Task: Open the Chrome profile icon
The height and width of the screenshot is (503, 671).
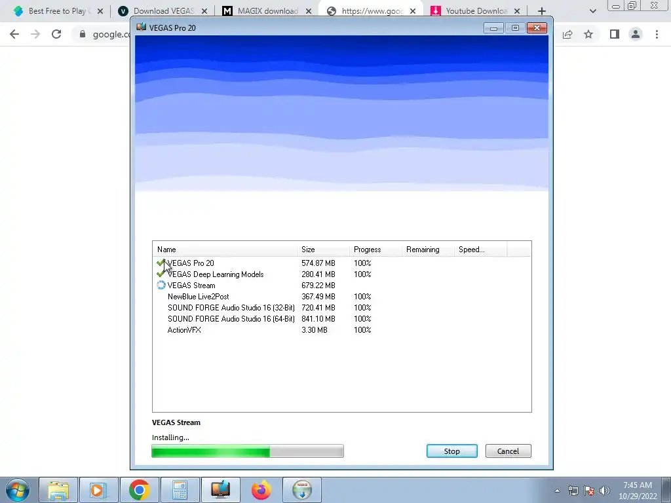Action: pos(636,34)
